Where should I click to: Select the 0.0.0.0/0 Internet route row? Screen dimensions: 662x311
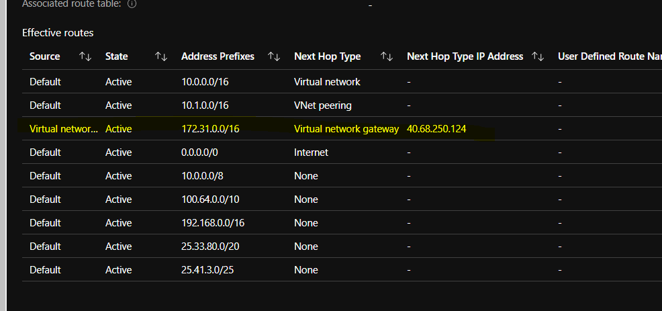pyautogui.click(x=342, y=152)
